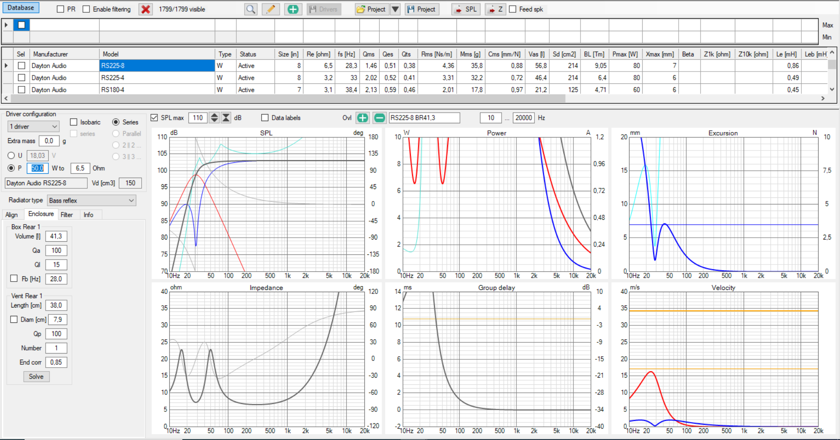Viewport: 840px width, 440px height.
Task: Open the search magnifier tool
Action: [251, 9]
